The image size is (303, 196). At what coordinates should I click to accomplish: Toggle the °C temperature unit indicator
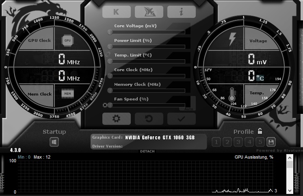(x=260, y=78)
